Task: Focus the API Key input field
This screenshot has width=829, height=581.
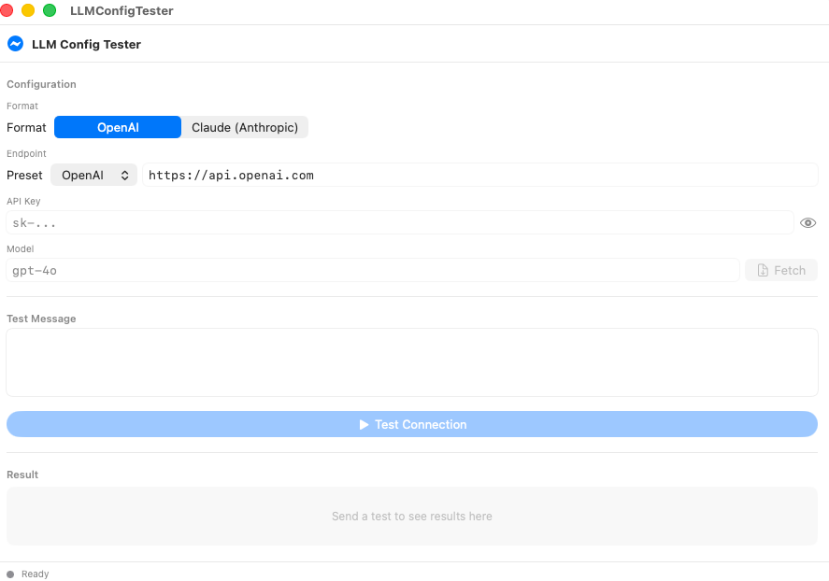Action: [400, 222]
